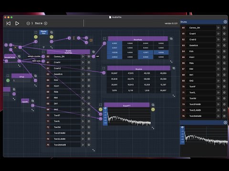Viewport: 229px width, 171px height.
Task: Toggle the yellow button right of ScopeFFT
Action: 153,109
